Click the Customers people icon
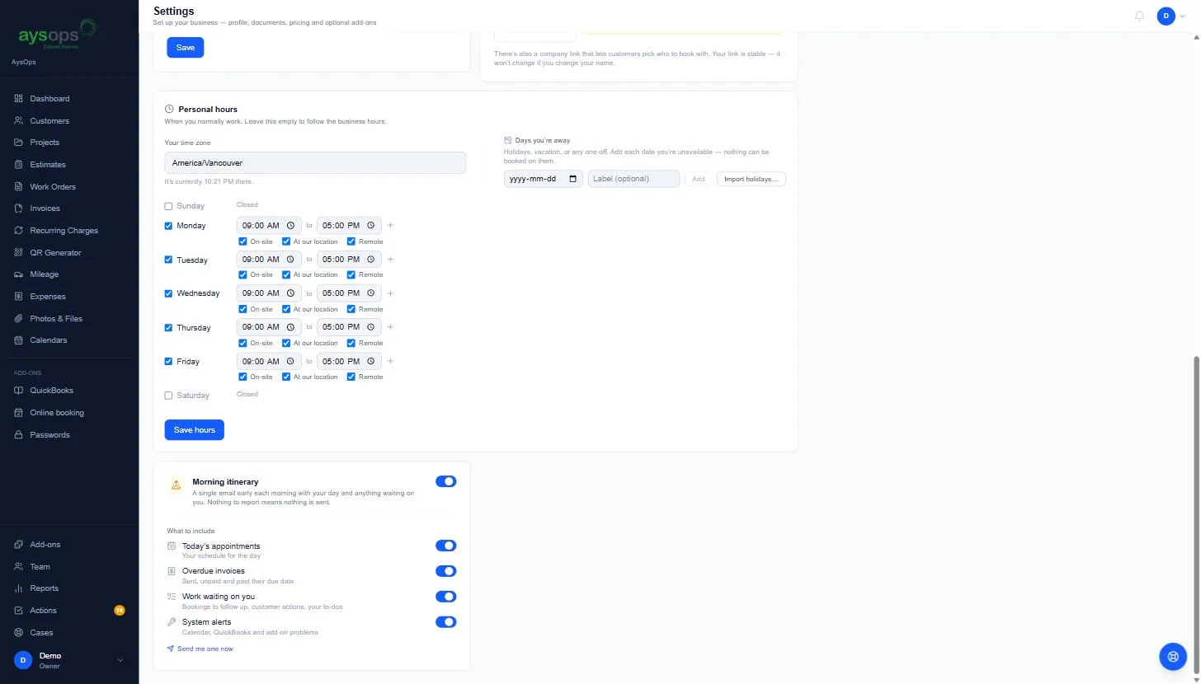This screenshot has width=1201, height=684. 19,120
